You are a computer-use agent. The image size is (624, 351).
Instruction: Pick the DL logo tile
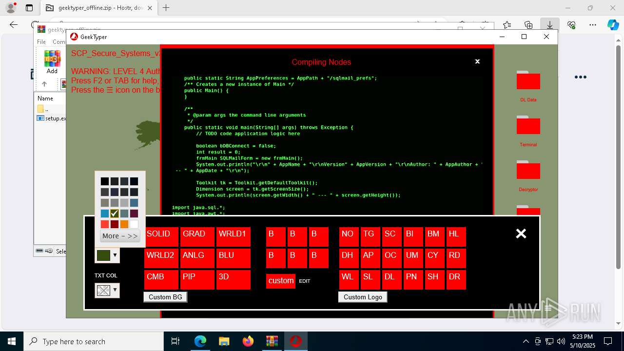click(392, 279)
